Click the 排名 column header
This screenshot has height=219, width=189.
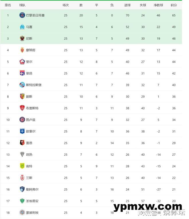point(8,5)
